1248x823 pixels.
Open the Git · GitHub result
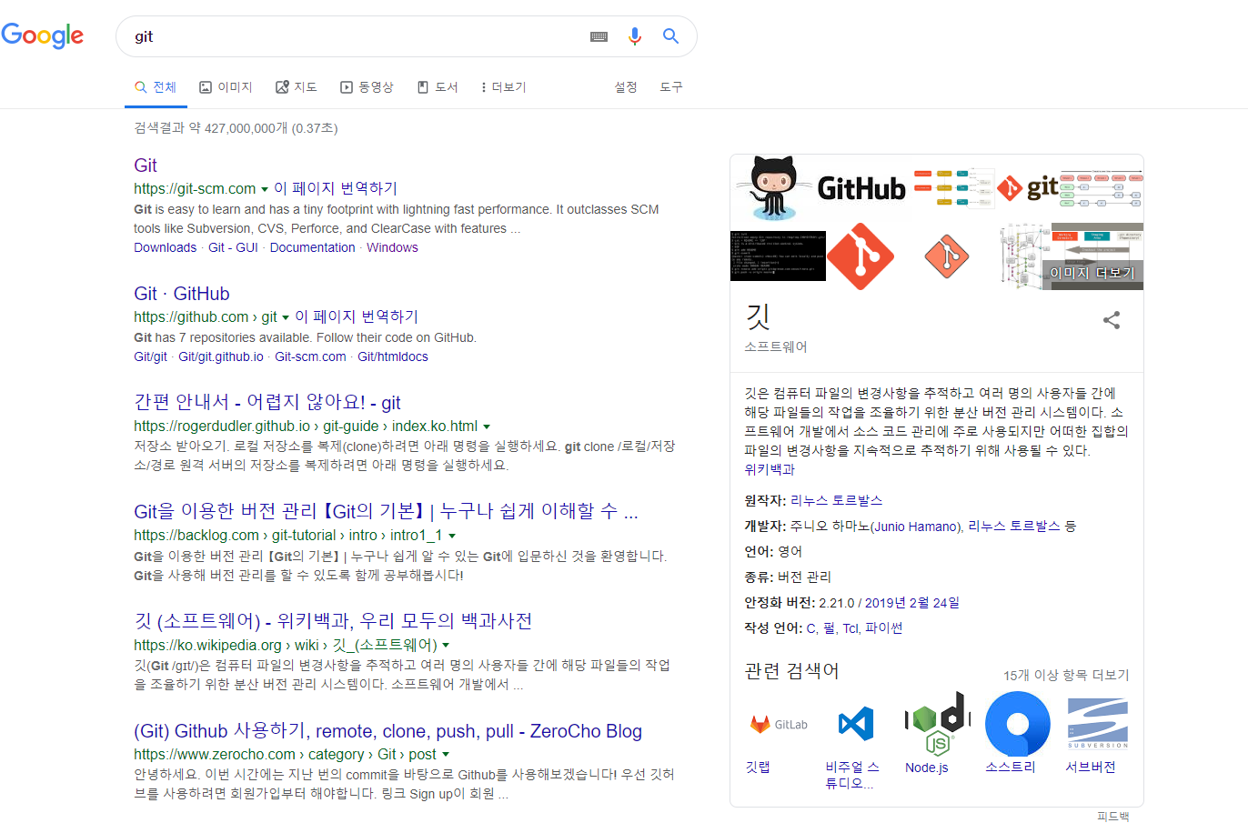[182, 294]
